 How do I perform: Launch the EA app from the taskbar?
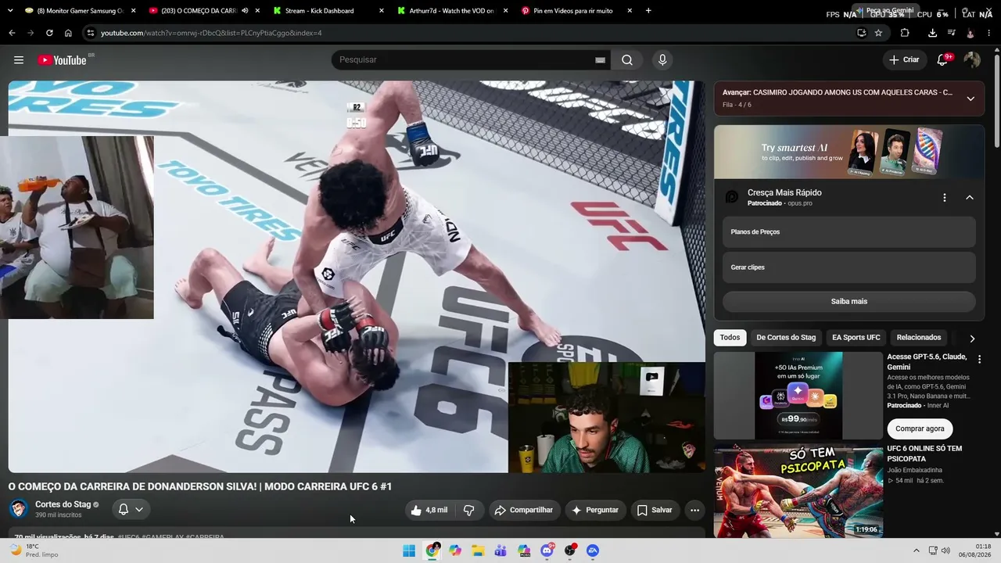[x=593, y=550]
